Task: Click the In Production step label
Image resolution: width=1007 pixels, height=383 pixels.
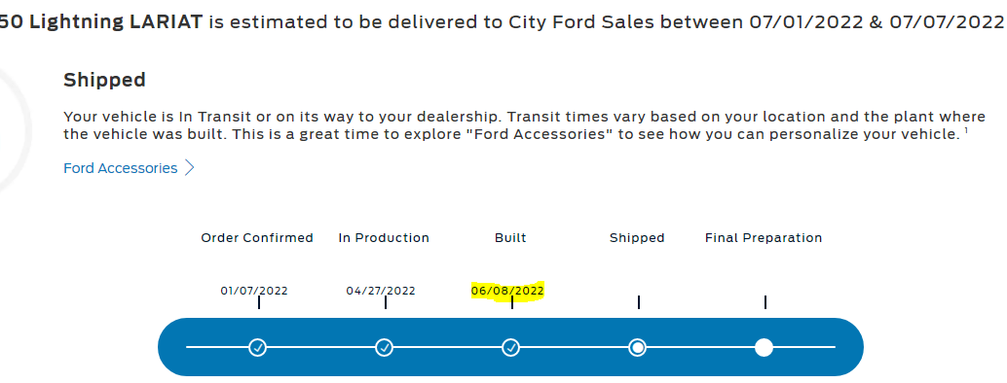Action: [x=384, y=238]
